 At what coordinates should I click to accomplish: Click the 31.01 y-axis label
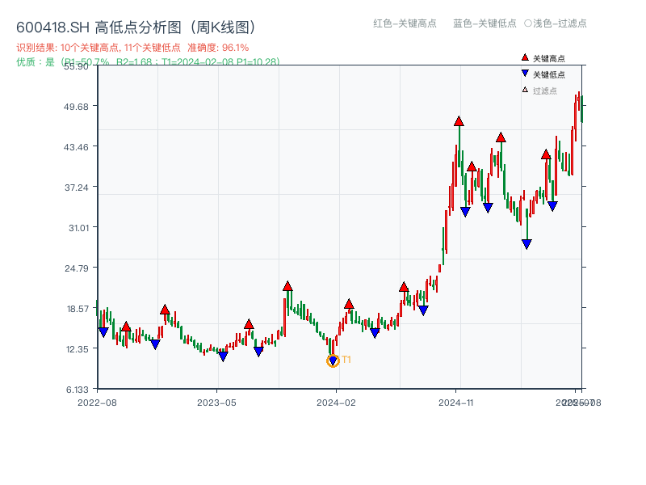coord(78,228)
